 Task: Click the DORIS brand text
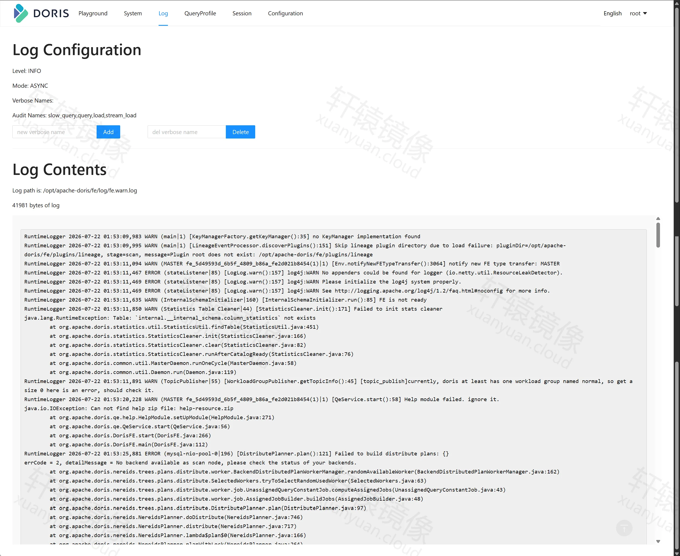click(x=51, y=13)
